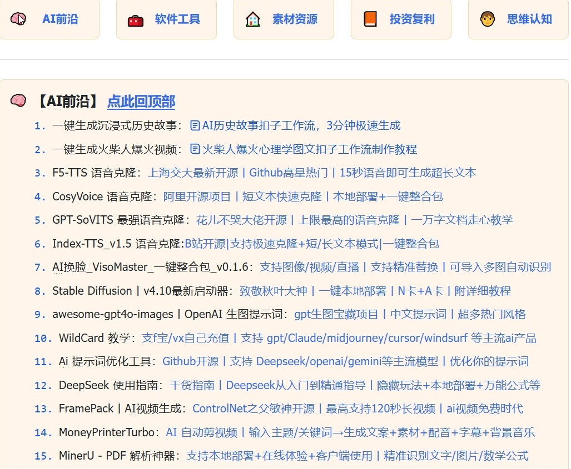This screenshot has height=469, width=571.
Task: Click the red toolbox icon for 软件工具
Action: (x=135, y=19)
